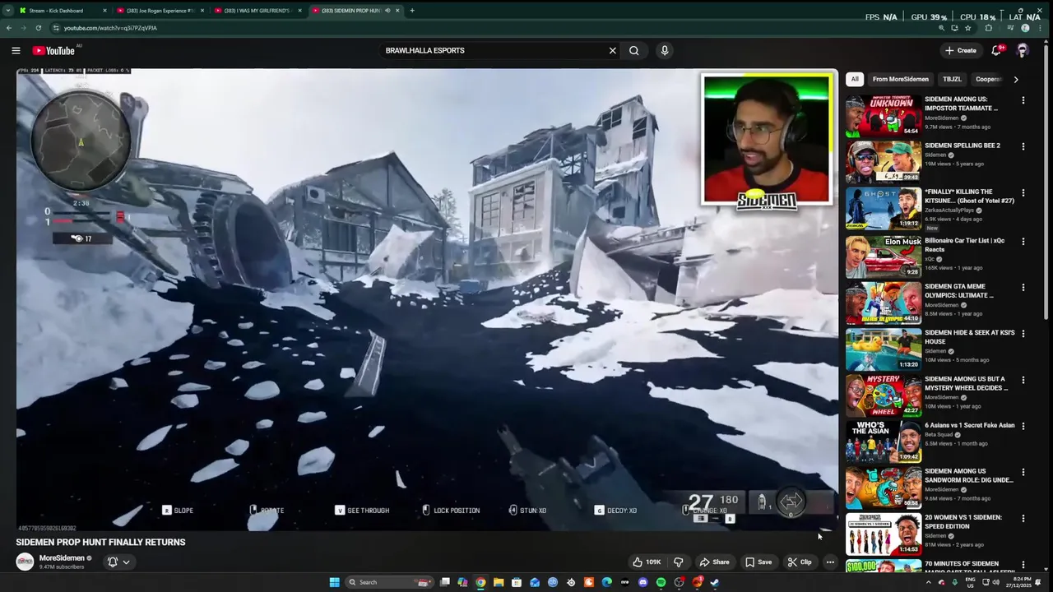Click the address bar with the youtube.com URL
This screenshot has height=592, width=1053.
tap(494, 28)
